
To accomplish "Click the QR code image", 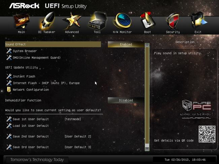I will [207, 134].
